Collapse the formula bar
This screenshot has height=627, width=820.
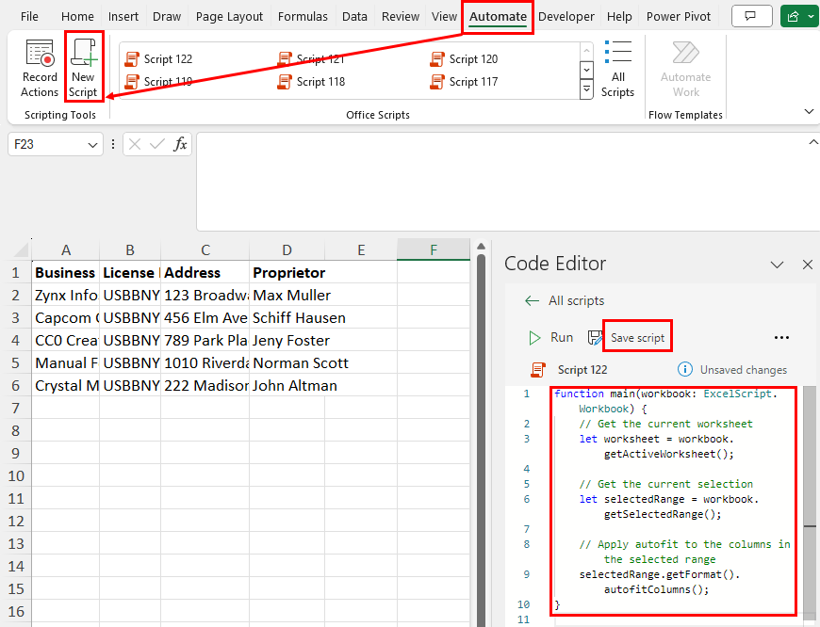coord(813,142)
